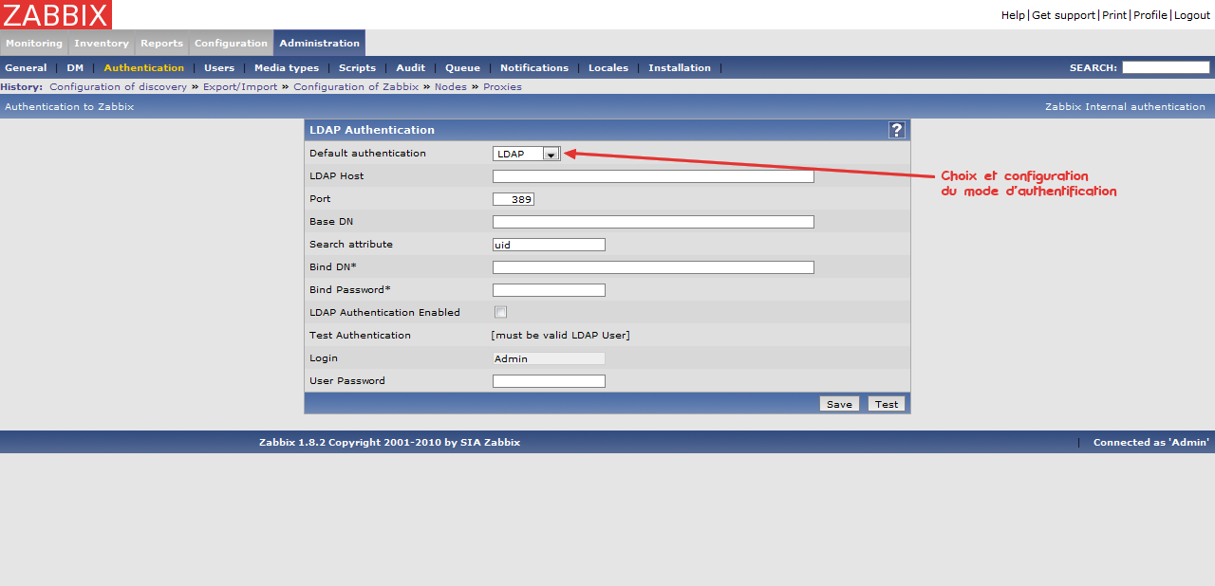Click the Port number field

point(514,199)
